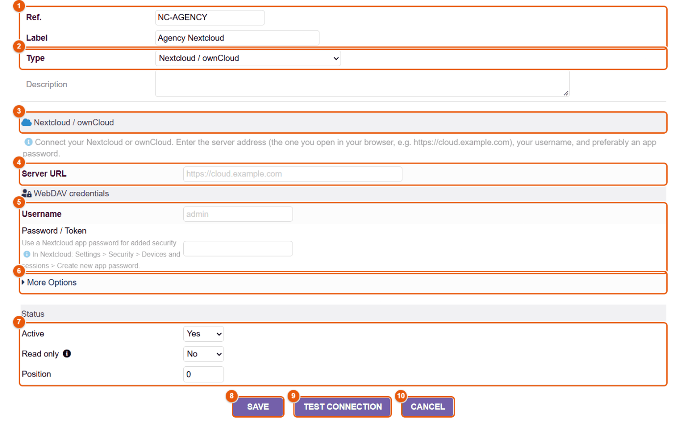Image resolution: width=683 pixels, height=425 pixels.
Task: Click the Password / Token input field
Action: point(238,248)
